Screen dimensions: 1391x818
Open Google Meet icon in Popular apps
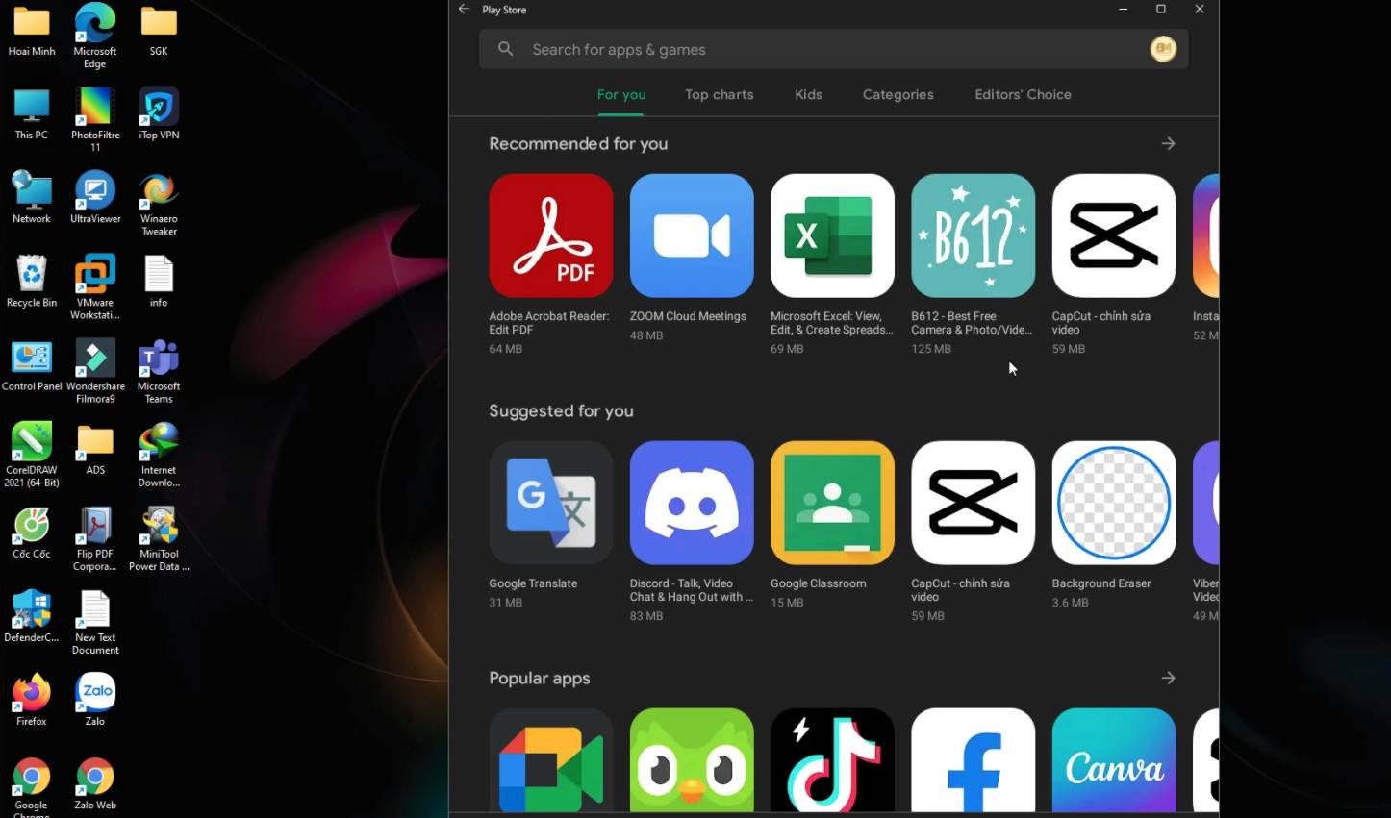pos(550,760)
